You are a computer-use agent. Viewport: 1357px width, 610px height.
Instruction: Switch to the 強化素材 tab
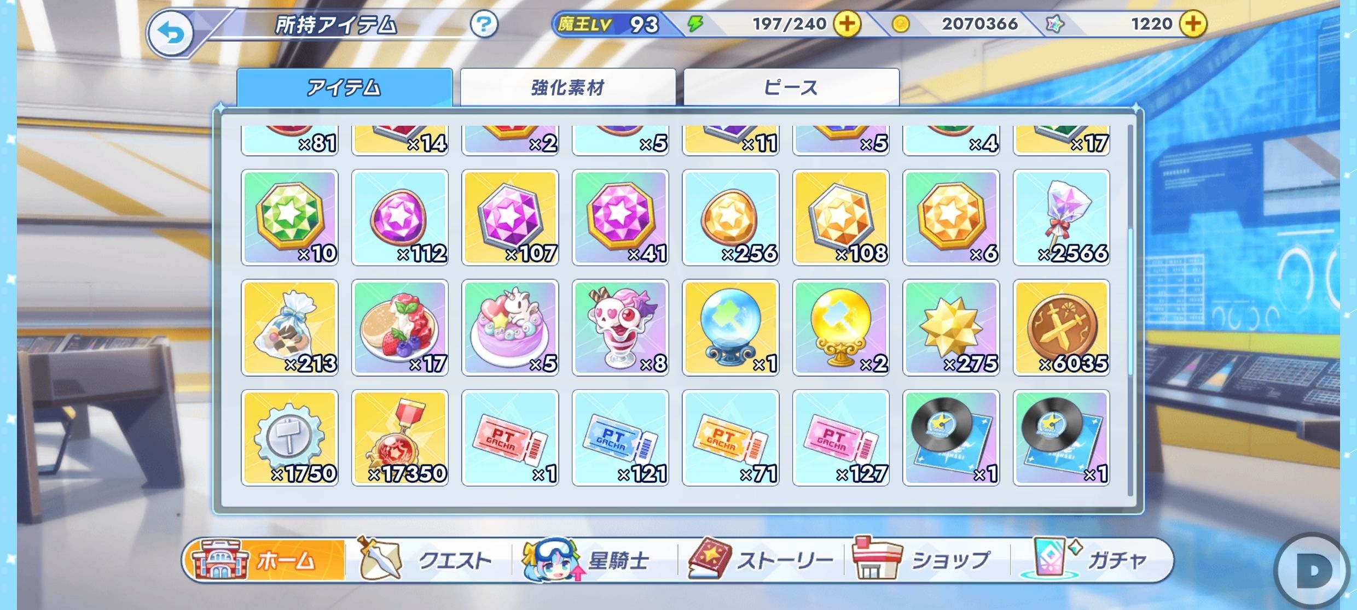click(x=568, y=87)
